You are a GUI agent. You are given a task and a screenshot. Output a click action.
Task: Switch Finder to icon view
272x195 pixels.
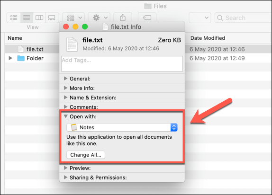[14, 18]
